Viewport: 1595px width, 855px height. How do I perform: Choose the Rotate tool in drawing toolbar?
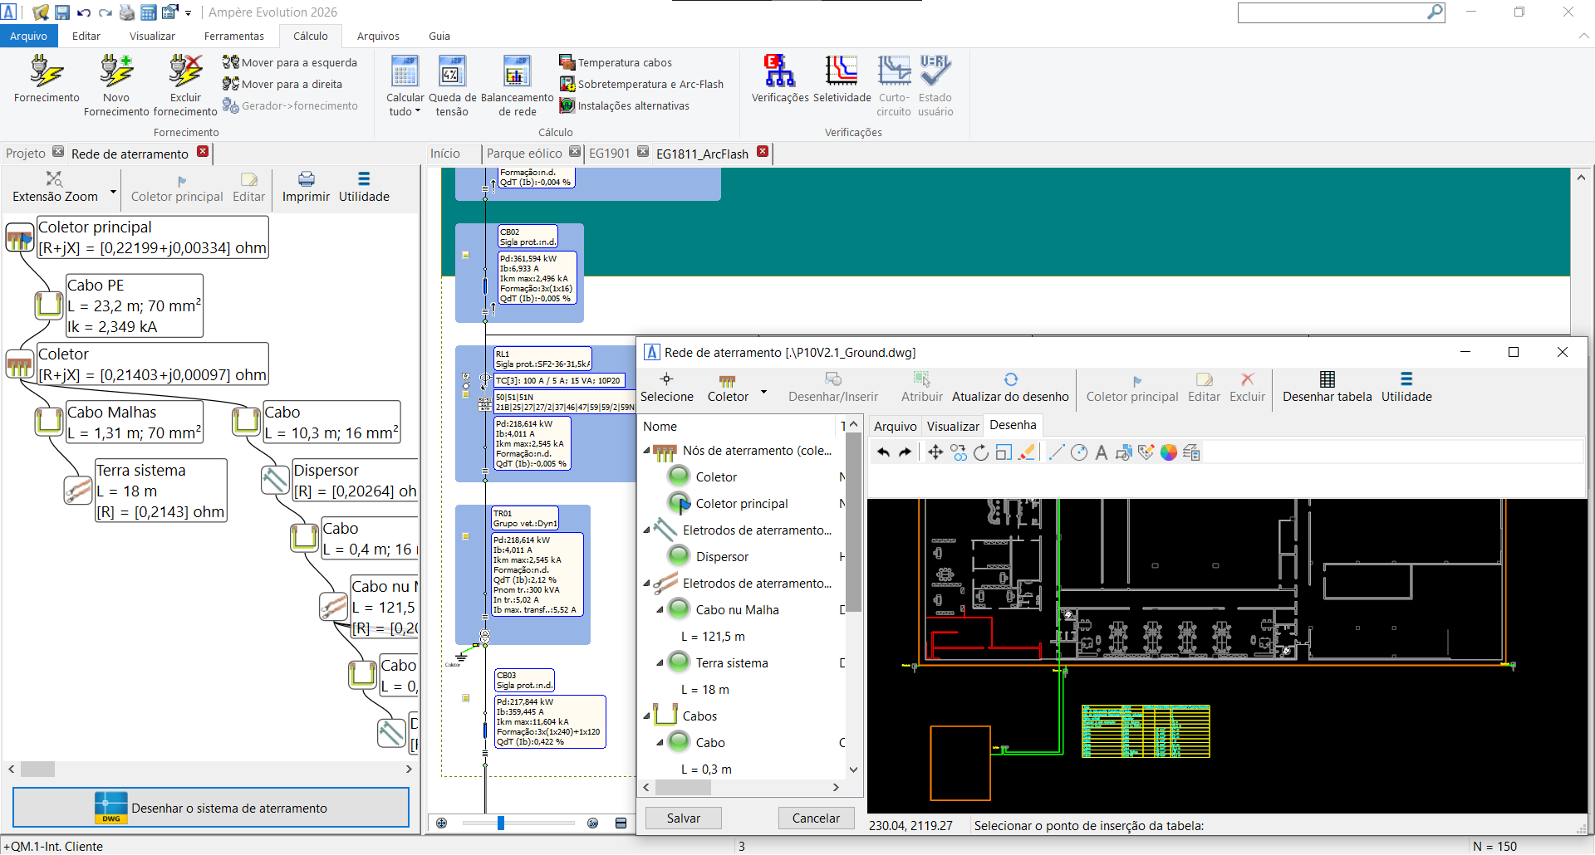981,452
